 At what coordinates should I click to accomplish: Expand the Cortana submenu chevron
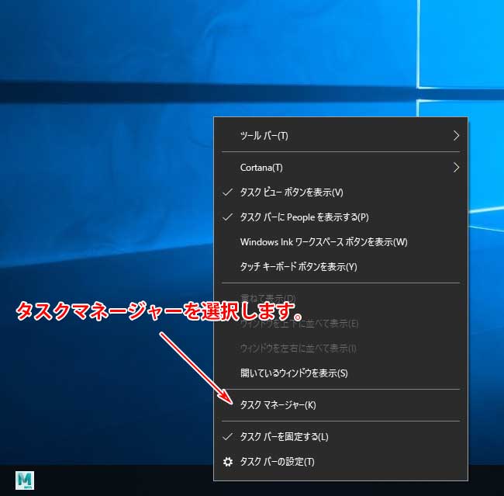tap(456, 168)
